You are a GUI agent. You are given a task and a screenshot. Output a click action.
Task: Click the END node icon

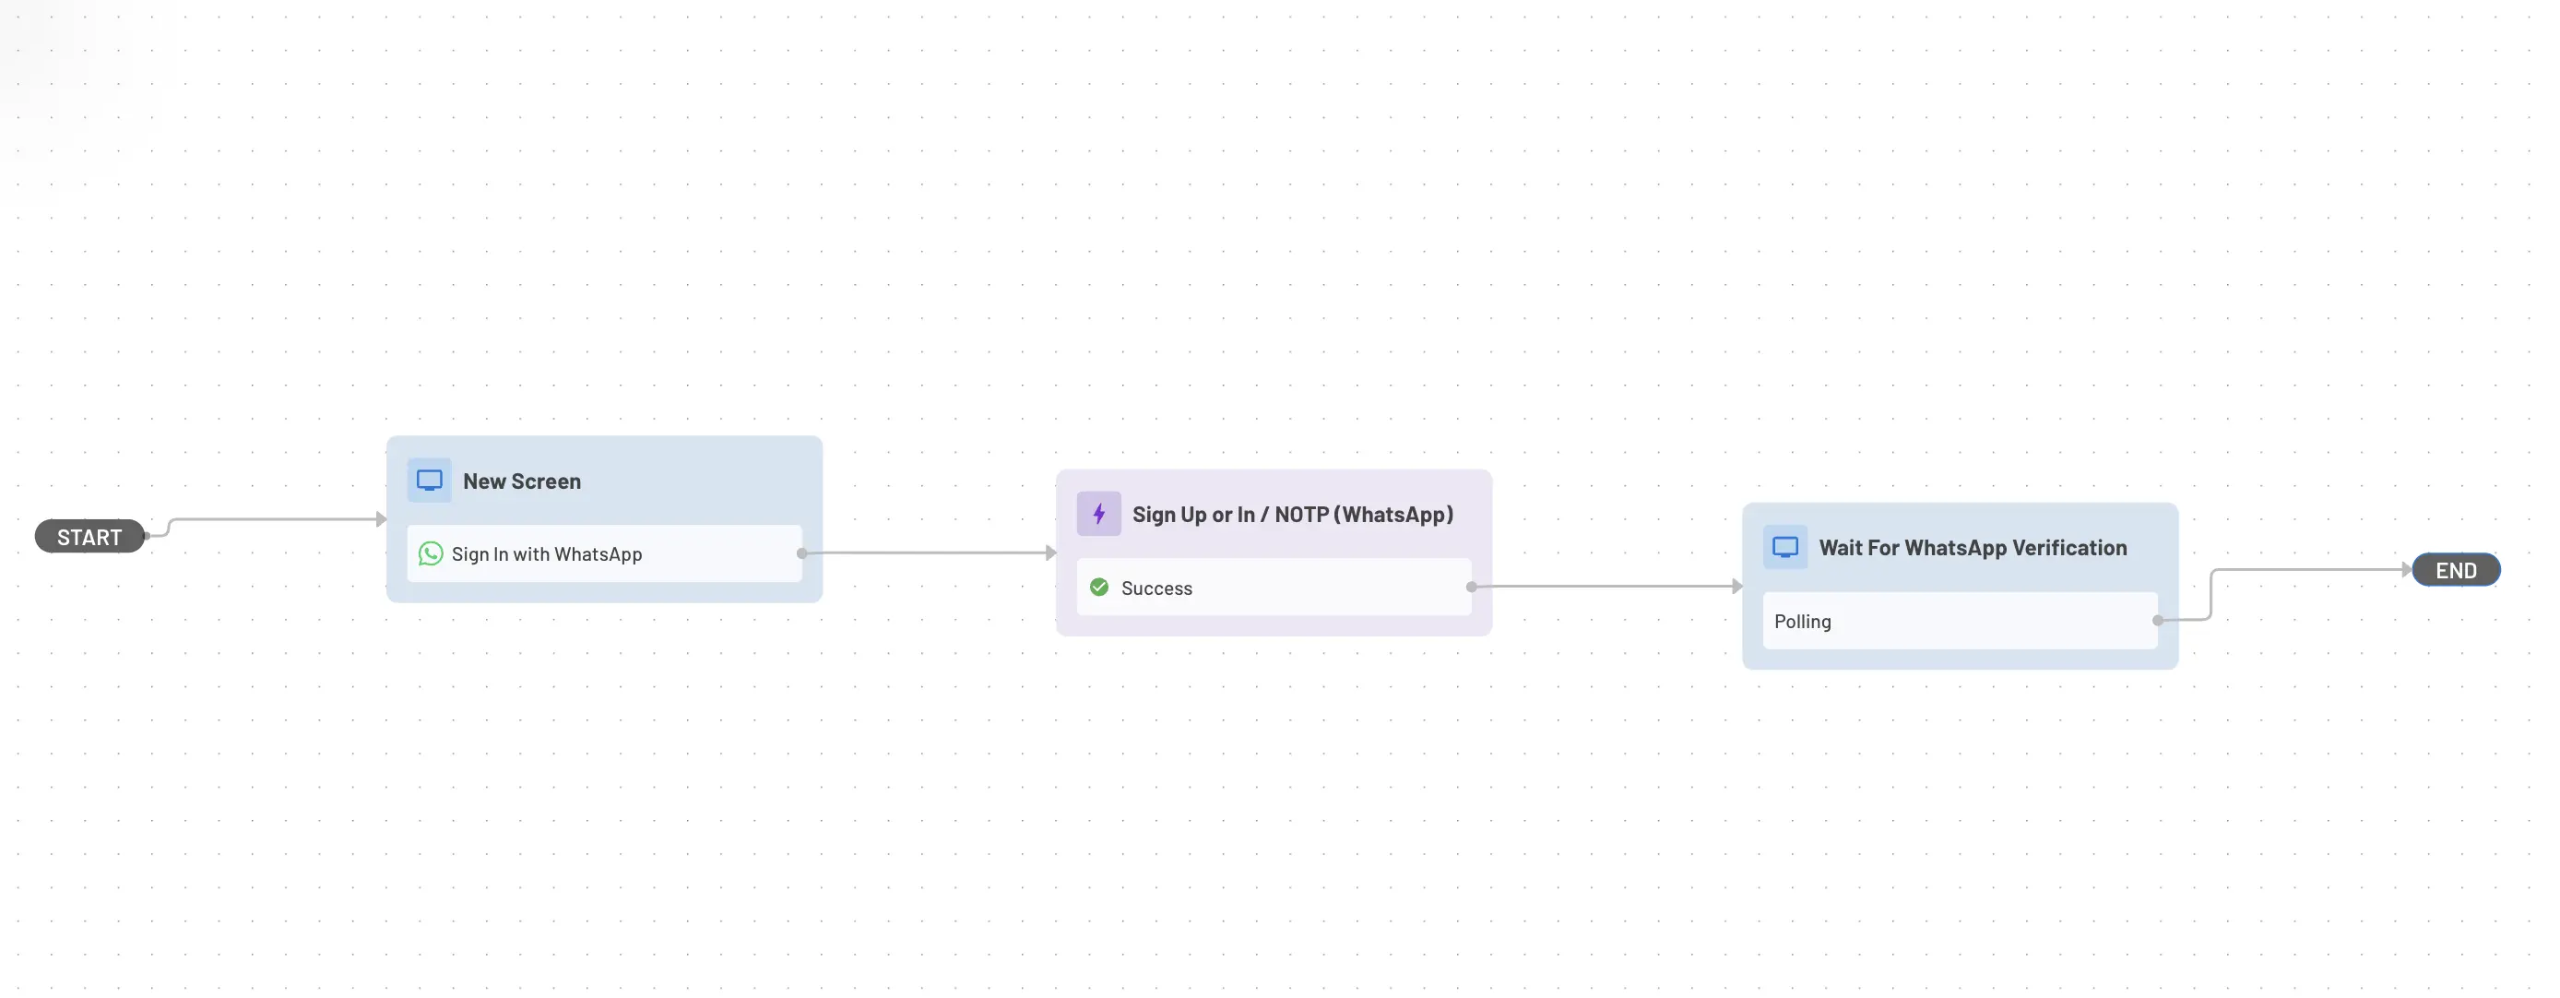(x=2456, y=568)
